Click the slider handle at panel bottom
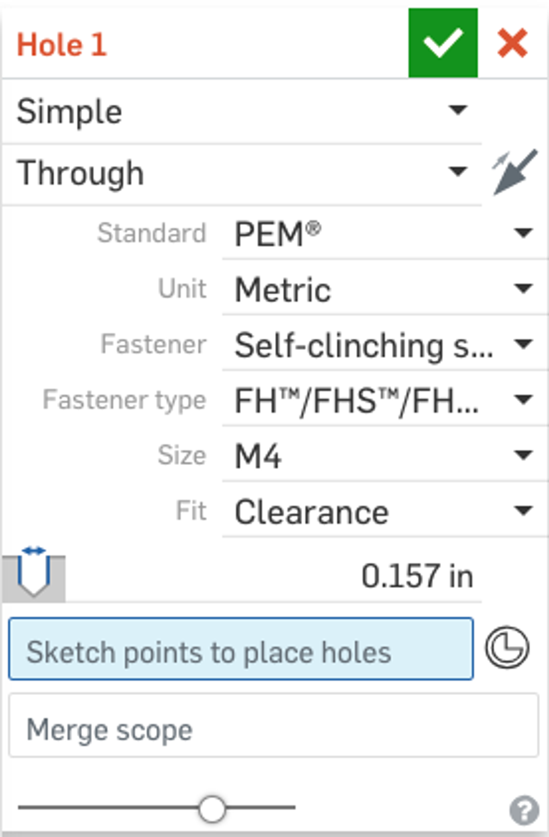Image resolution: width=549 pixels, height=837 pixels. (212, 809)
